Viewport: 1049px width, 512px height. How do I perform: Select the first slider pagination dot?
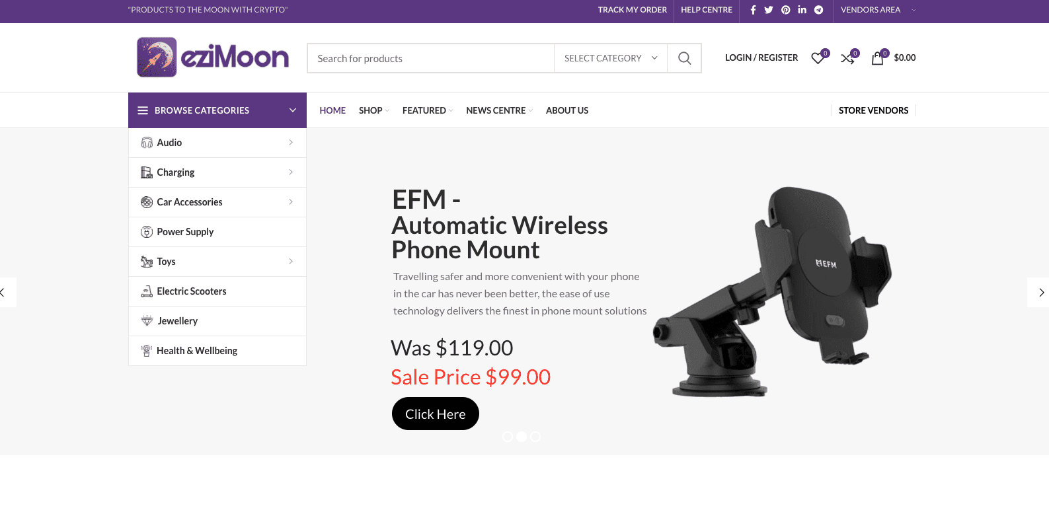(508, 437)
